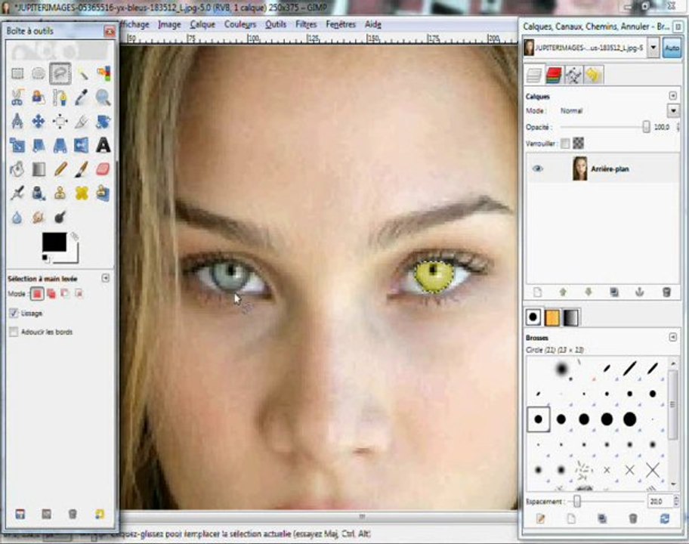Select the Free Select lasso tool
This screenshot has width=689, height=544.
pos(60,73)
